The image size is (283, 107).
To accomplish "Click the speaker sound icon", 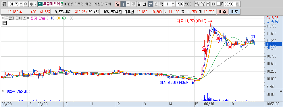I will point(31,4).
